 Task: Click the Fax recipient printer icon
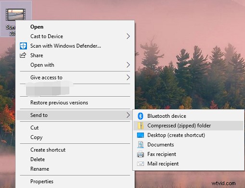pyautogui.click(x=141, y=154)
